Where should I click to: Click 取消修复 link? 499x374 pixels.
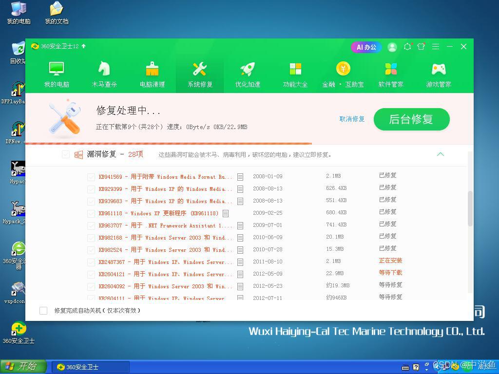point(352,119)
